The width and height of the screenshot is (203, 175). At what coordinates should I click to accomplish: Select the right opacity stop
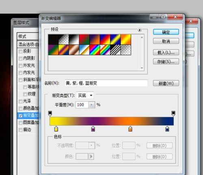173,114
